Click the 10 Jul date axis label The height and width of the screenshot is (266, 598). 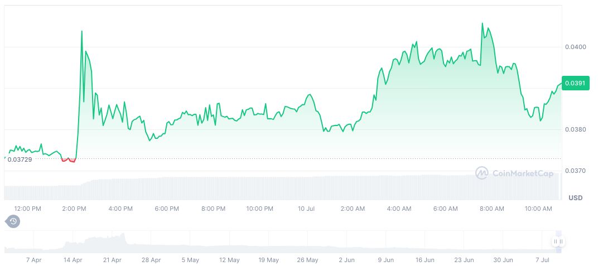(306, 209)
